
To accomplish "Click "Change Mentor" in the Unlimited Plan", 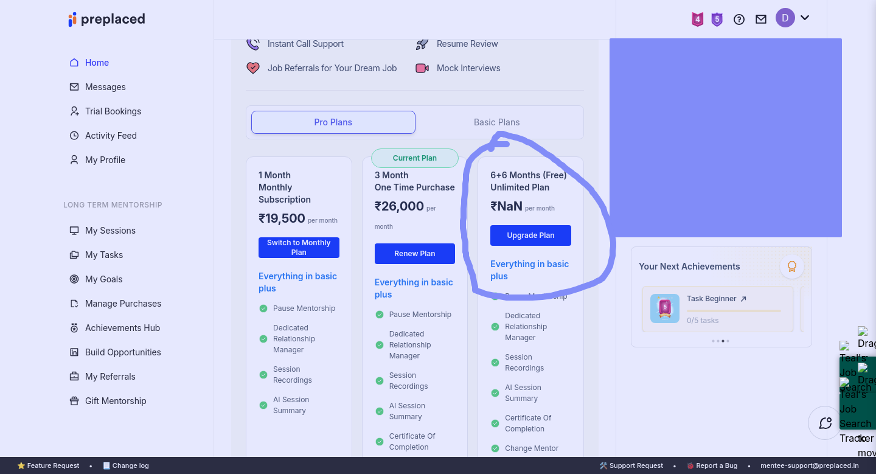I will 532,448.
